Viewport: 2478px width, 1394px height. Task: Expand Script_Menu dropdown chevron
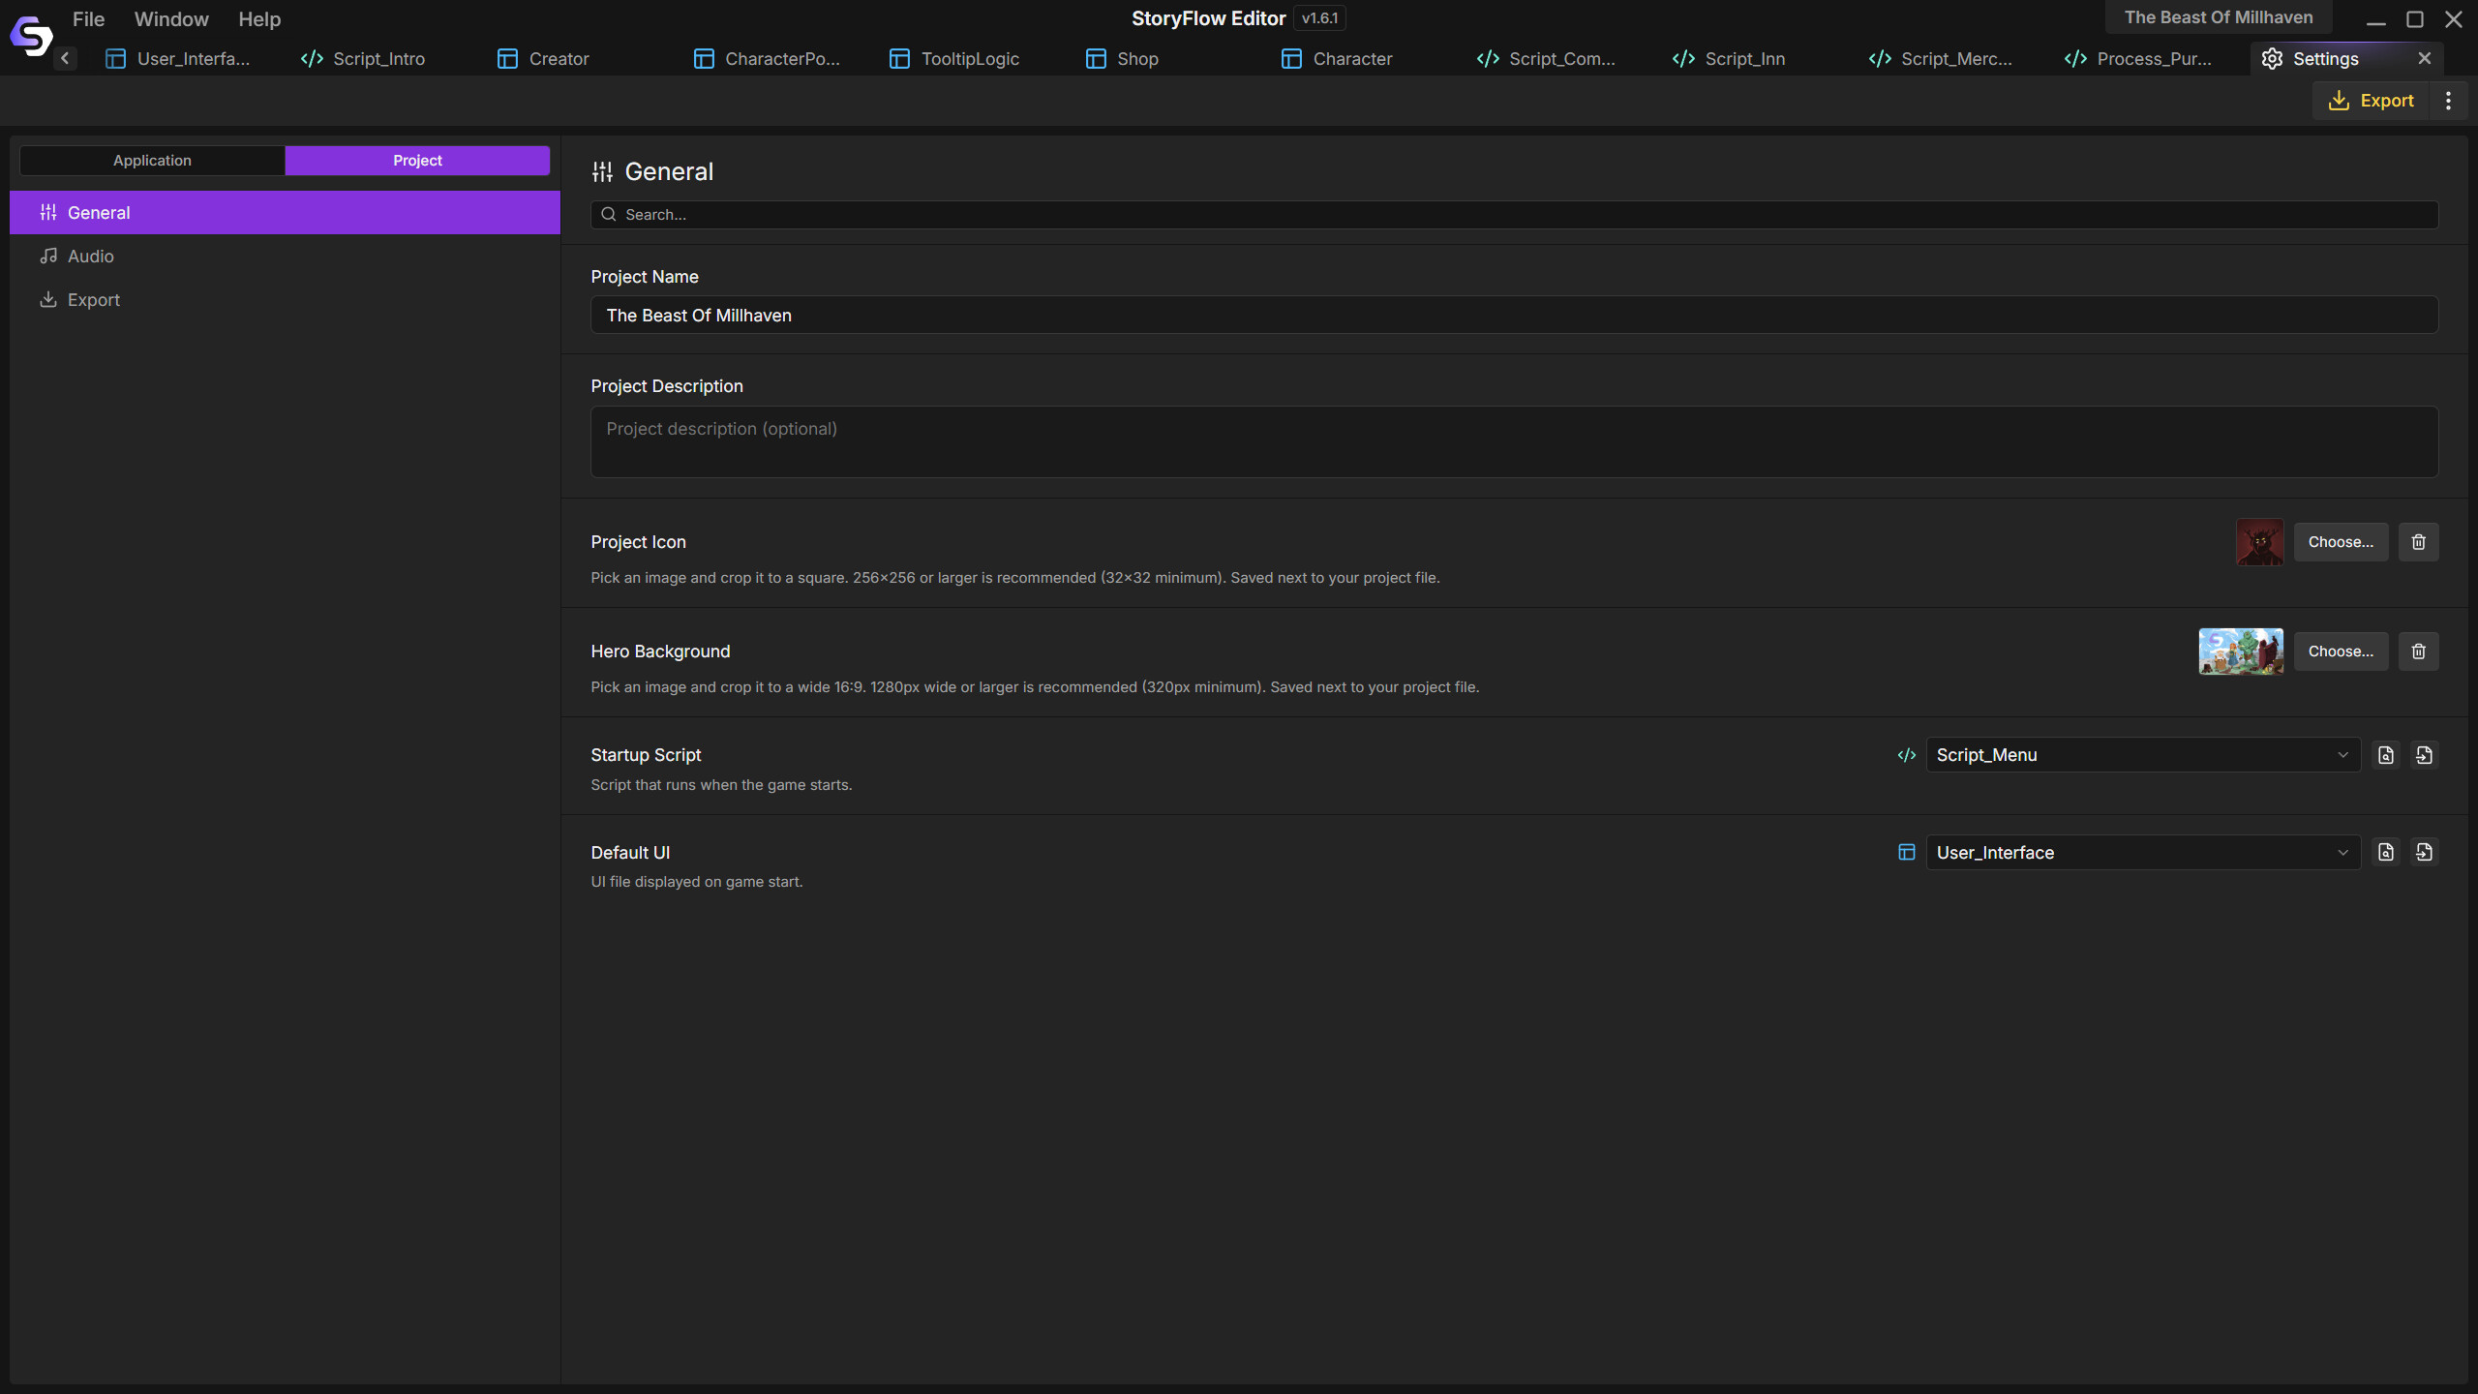point(2343,755)
